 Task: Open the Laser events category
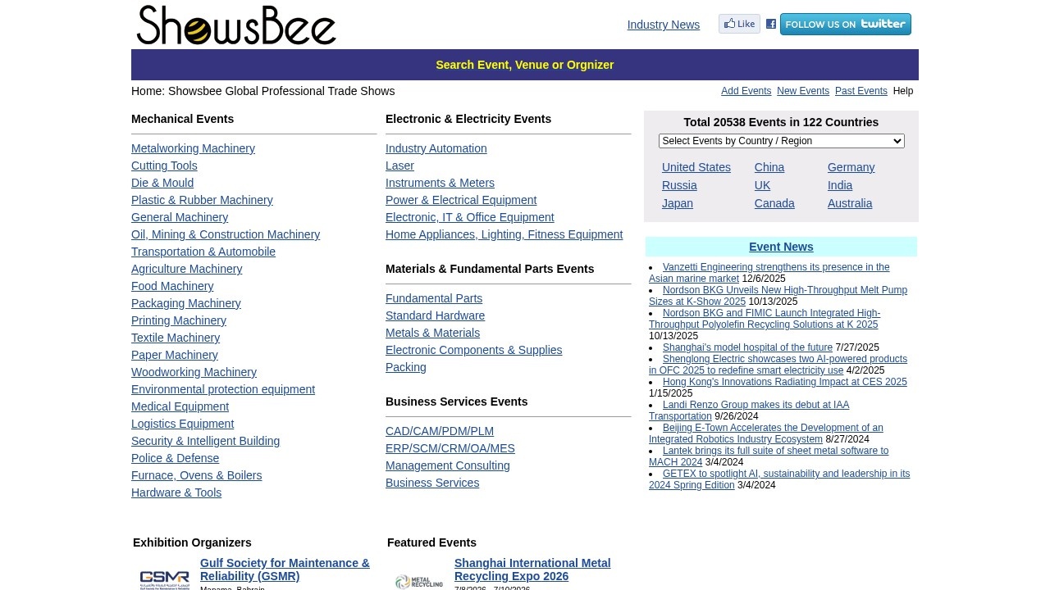click(x=399, y=166)
